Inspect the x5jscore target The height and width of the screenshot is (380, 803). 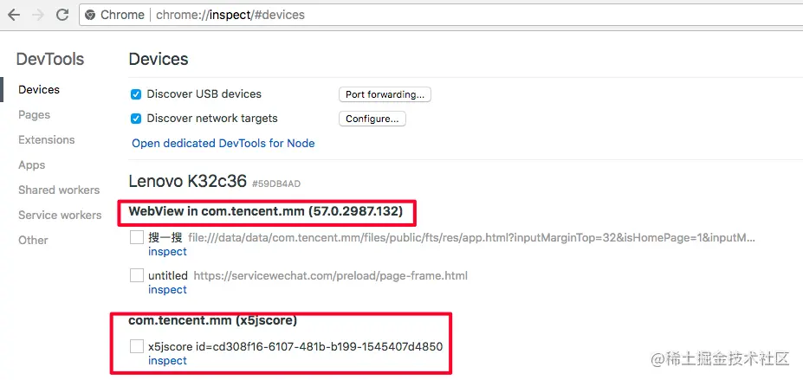[167, 361]
